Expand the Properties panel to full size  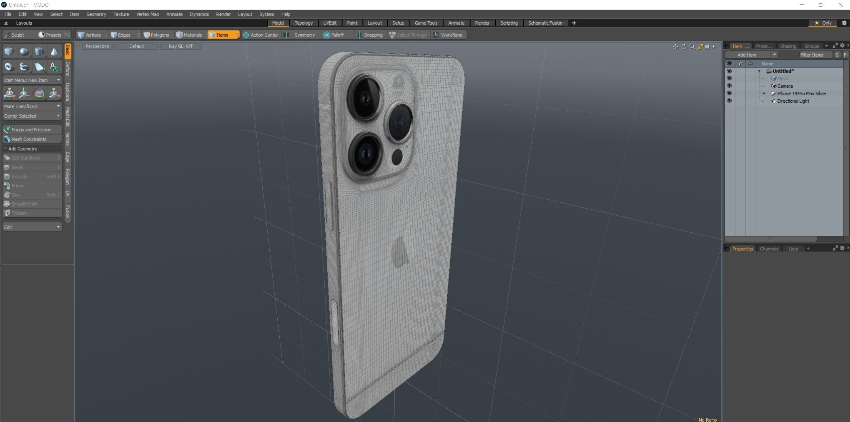tap(835, 248)
